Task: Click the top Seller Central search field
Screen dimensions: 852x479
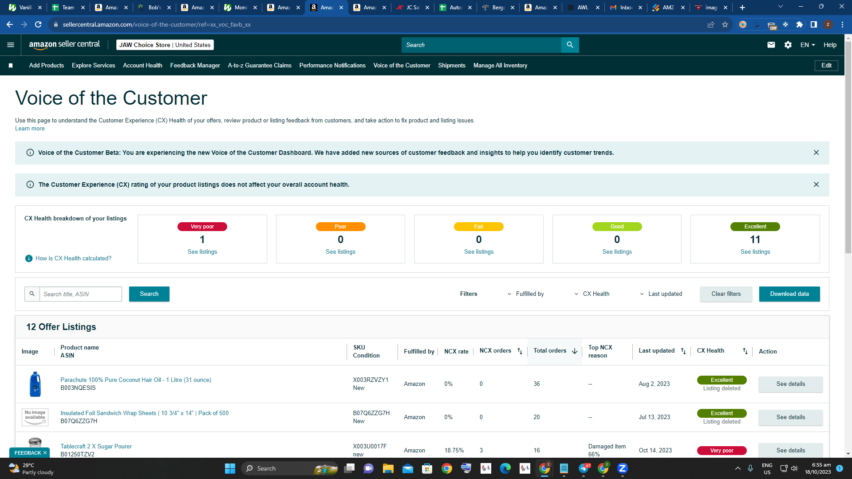Action: [x=481, y=45]
